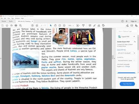Open the Convert To format dropdown
Screen dimensions: 139x104
coord(126,60)
